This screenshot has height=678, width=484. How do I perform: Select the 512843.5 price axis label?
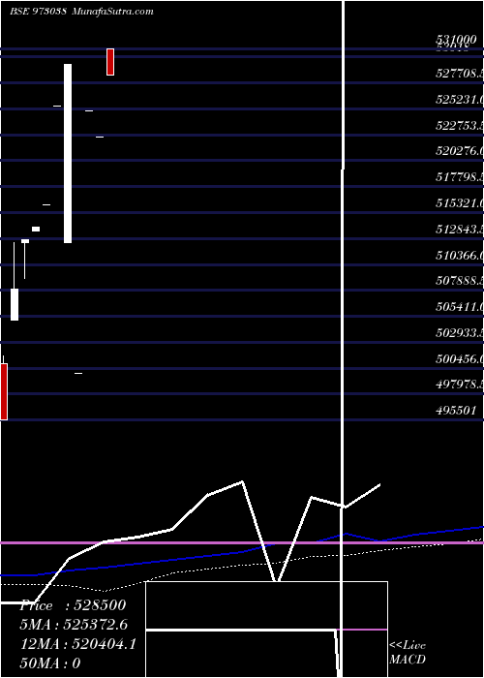pos(460,229)
